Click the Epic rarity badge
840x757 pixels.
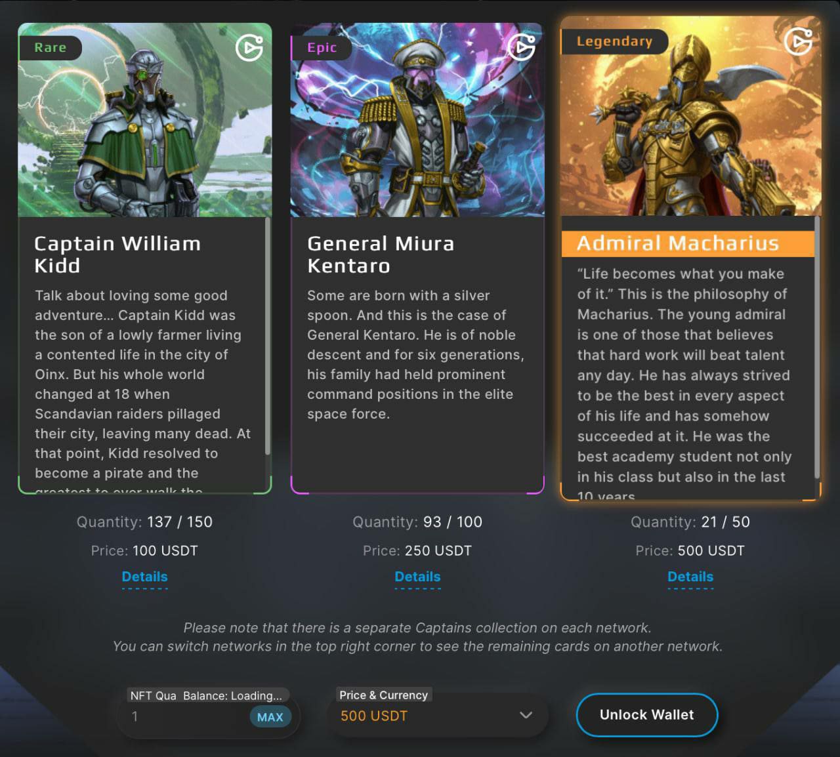[322, 47]
